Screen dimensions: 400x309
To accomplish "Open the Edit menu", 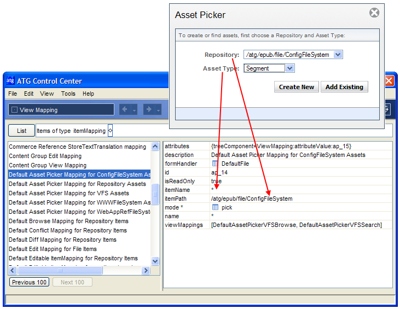I will [x=28, y=94].
